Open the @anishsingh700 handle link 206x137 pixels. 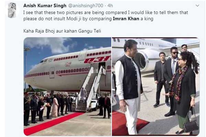coord(85,5)
